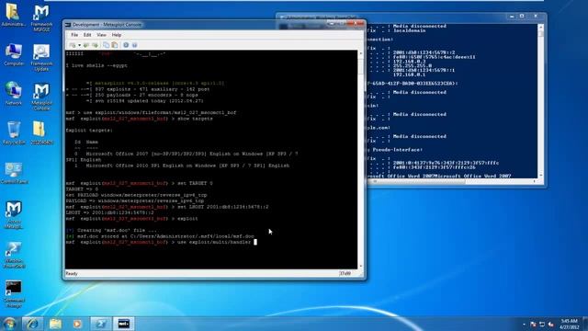Click the second green arrow toolbar icon
Image resolution: width=588 pixels, height=331 pixels.
(x=96, y=45)
